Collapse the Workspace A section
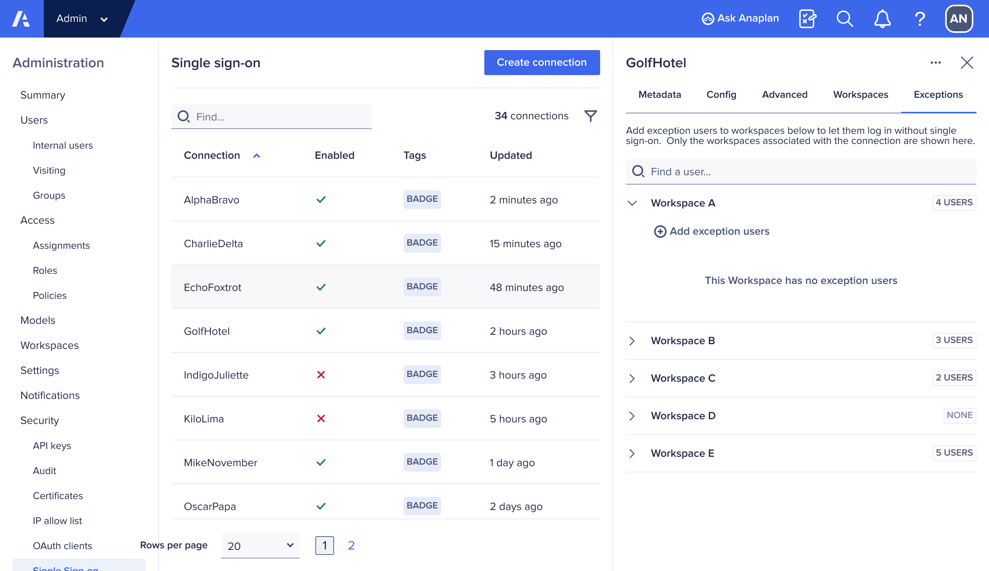This screenshot has width=989, height=571. [632, 203]
